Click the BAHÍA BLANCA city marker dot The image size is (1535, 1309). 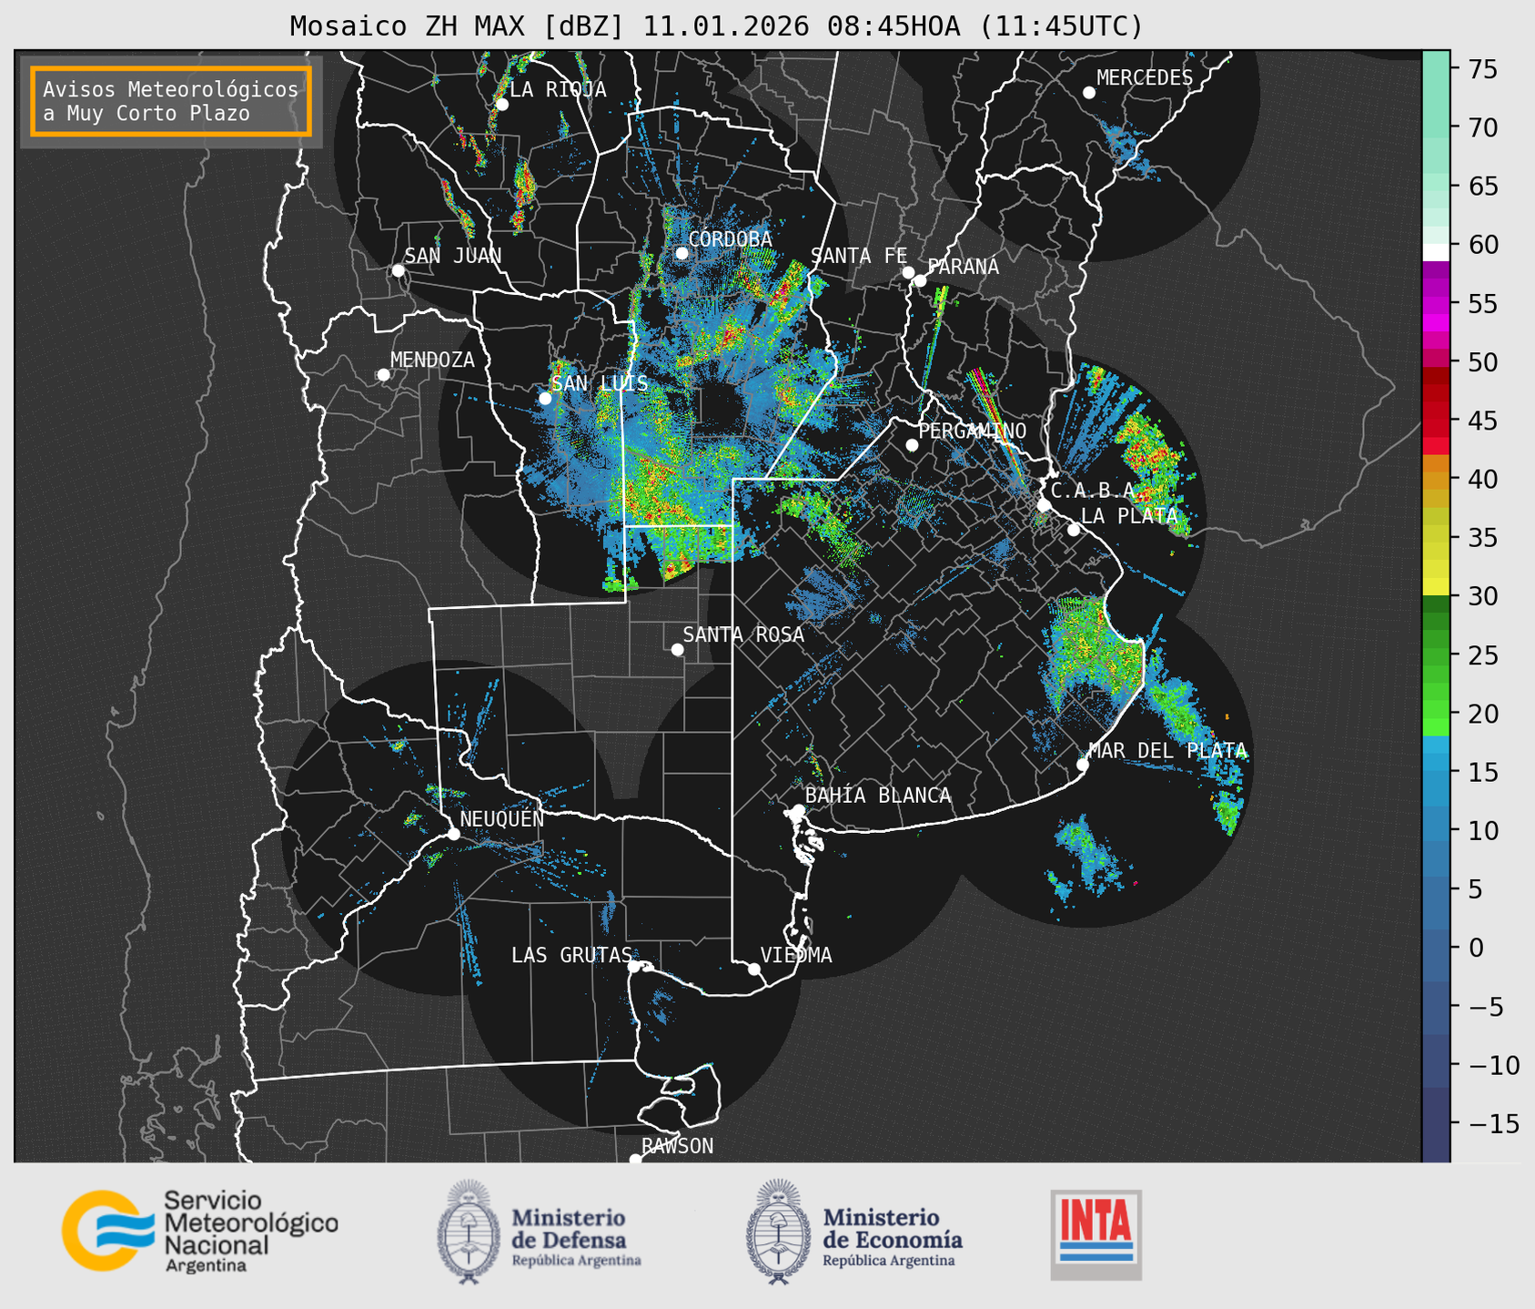(798, 810)
